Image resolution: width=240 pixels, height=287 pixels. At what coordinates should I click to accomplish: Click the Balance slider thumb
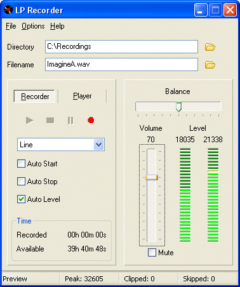178,107
